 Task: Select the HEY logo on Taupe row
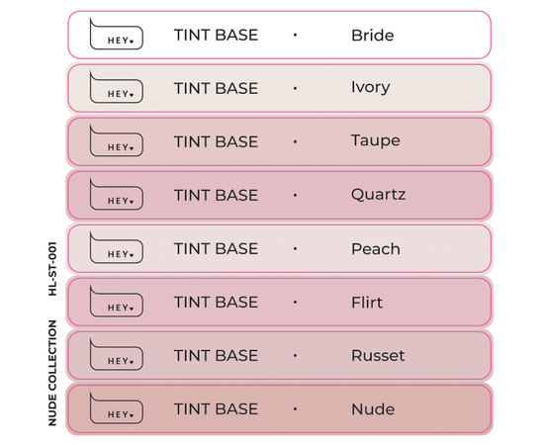coord(117,140)
